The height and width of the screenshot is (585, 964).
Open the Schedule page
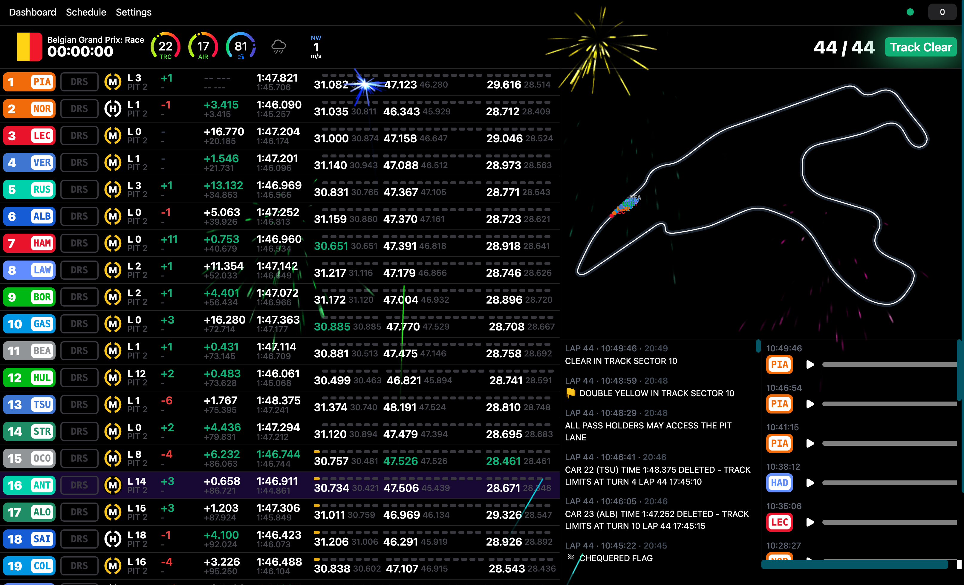coord(86,12)
